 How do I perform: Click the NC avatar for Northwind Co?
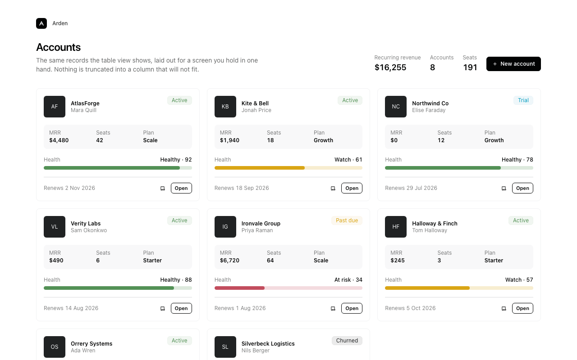[x=396, y=107]
